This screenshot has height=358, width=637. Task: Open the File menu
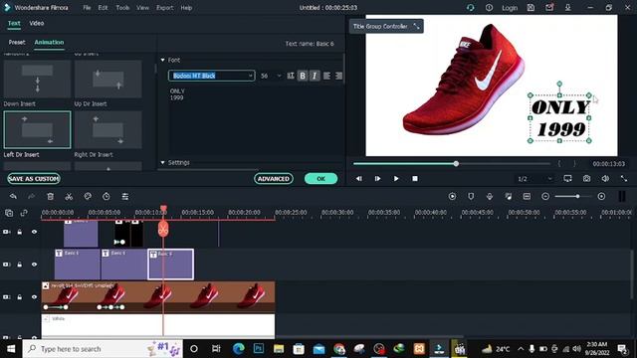(87, 8)
